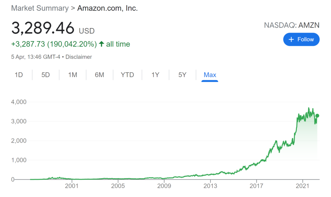This screenshot has width=331, height=197.
Task: Switch to the 1Y range tab
Action: pyautogui.click(x=155, y=75)
